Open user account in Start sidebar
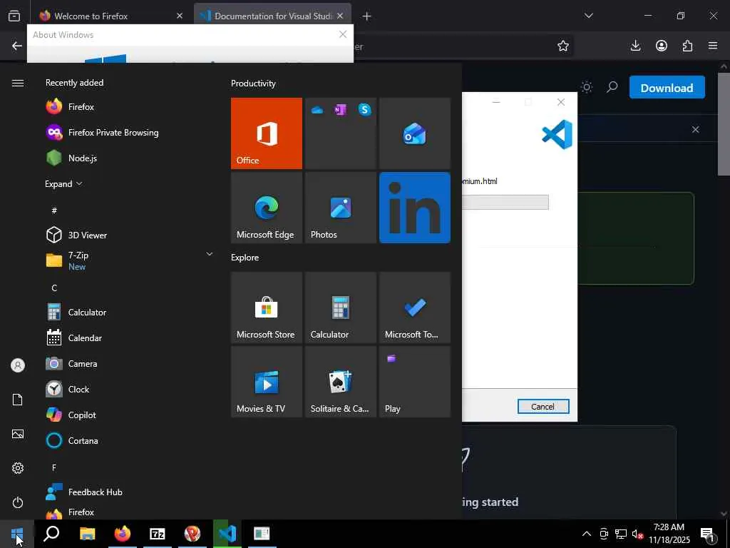Image resolution: width=730 pixels, height=548 pixels. [x=18, y=365]
